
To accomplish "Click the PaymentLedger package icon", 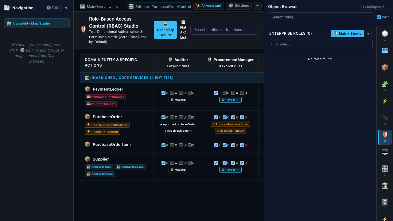I will click(88, 89).
